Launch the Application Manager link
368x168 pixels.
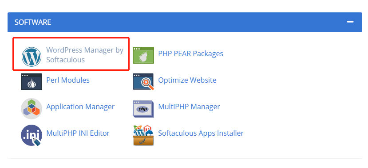click(x=80, y=107)
